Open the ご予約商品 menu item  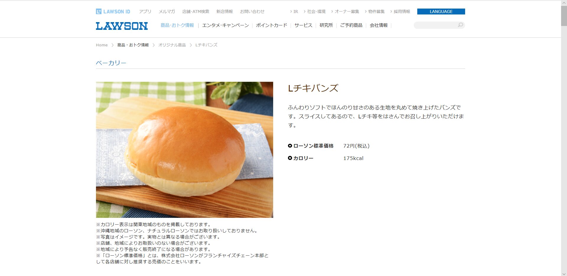coord(351,25)
